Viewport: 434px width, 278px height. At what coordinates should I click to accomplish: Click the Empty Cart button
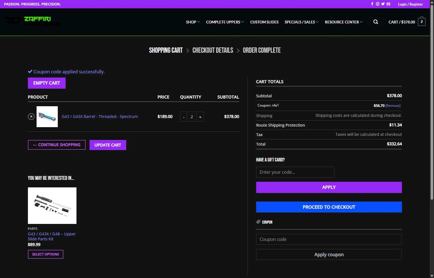47,83
